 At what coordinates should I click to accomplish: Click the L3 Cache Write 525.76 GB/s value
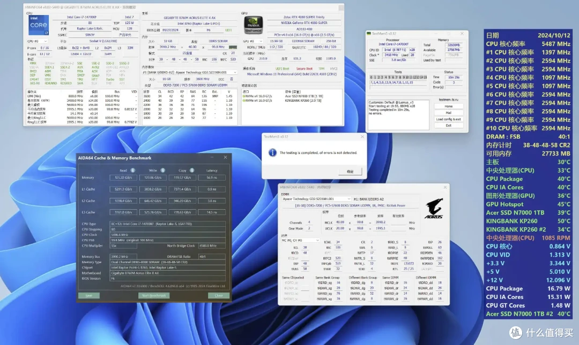[153, 212]
